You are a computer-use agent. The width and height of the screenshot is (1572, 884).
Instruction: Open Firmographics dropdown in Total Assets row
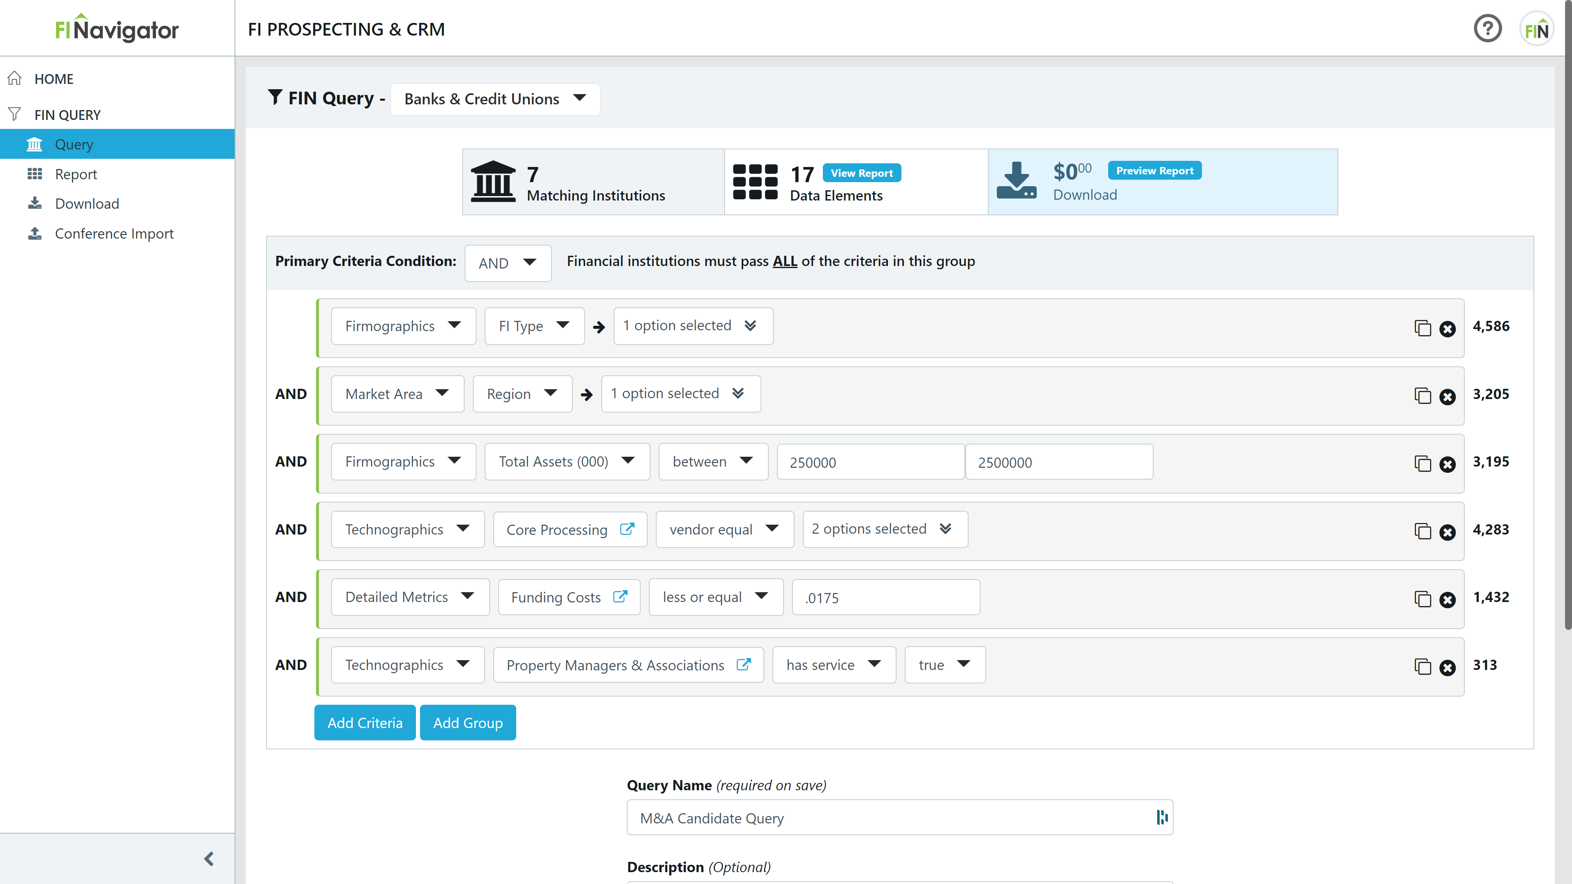[403, 461]
